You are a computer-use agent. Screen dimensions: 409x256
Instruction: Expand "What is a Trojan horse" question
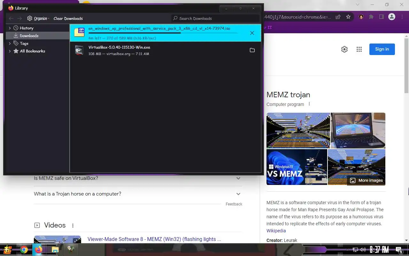click(138, 194)
